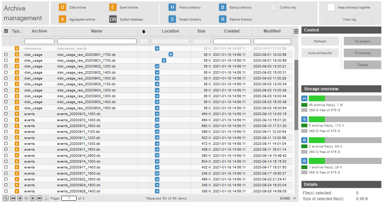The height and width of the screenshot is (204, 383).
Task: Enable the Keep archive(s) together checkbox
Action: coord(331,7)
